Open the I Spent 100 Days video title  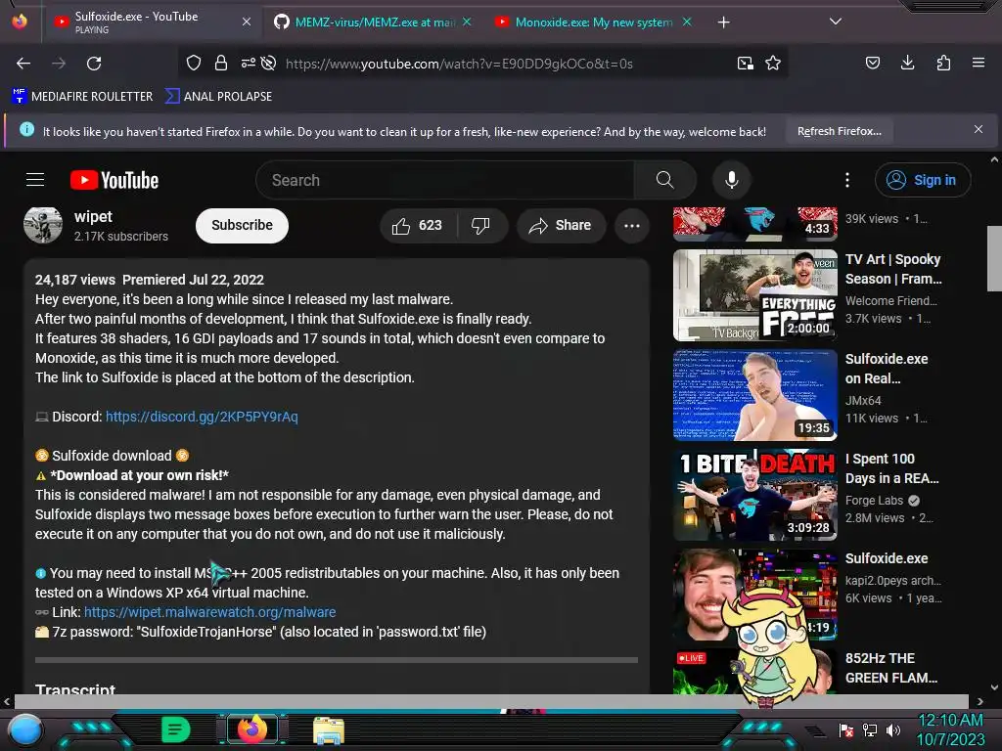point(891,468)
